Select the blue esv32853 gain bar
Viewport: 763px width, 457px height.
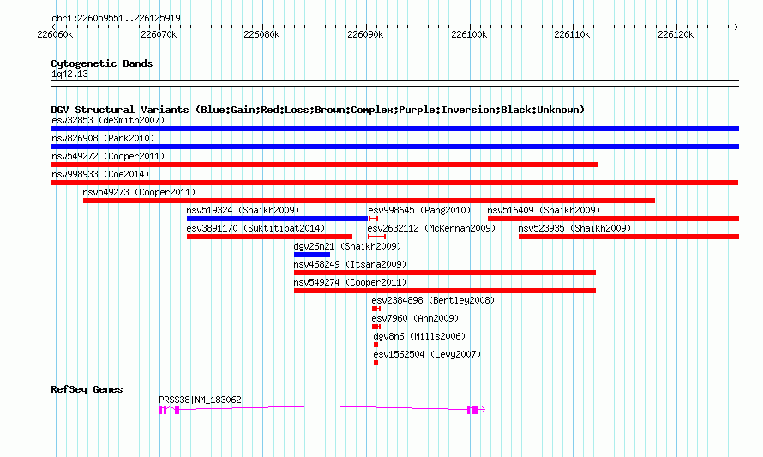tap(394, 129)
